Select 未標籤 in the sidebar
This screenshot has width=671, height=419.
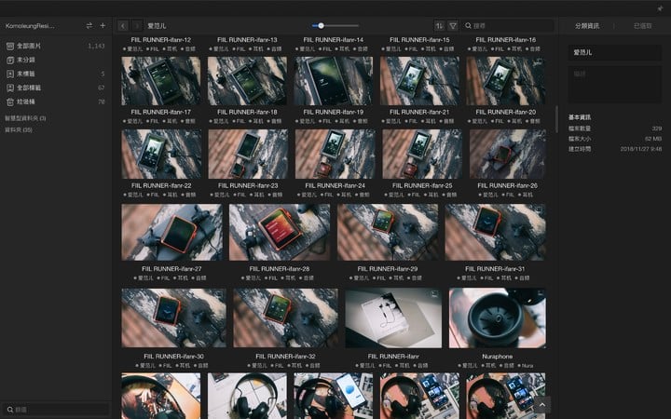(x=56, y=74)
